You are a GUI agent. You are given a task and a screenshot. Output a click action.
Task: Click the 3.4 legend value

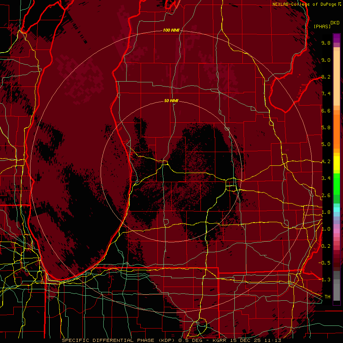point(326,178)
